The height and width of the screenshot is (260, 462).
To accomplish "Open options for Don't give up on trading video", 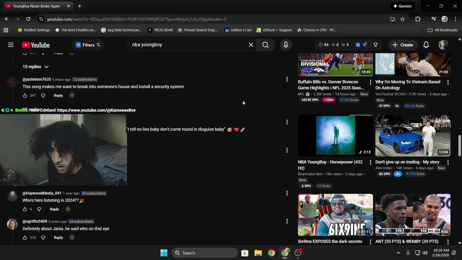I will click(x=448, y=162).
